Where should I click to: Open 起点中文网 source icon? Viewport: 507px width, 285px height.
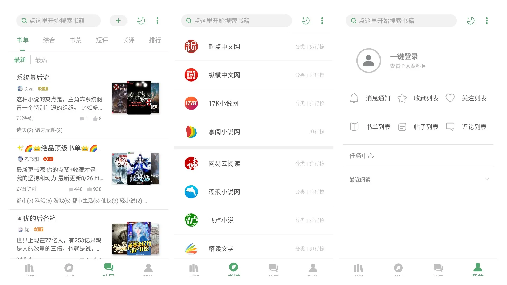(191, 46)
